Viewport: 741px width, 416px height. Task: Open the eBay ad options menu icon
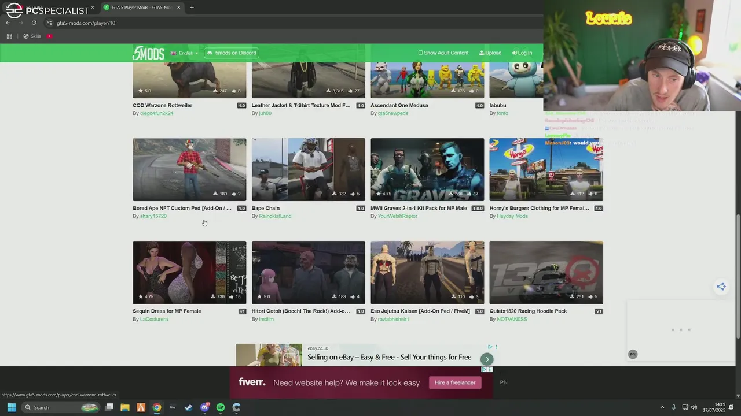coord(496,347)
